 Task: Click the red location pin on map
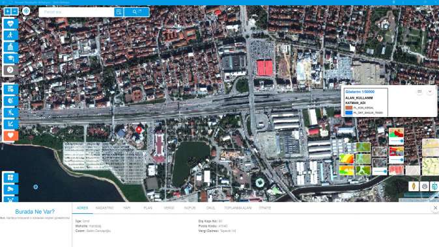tap(139, 129)
